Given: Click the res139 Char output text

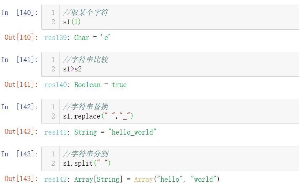Looking at the screenshot, I should 77,37.
